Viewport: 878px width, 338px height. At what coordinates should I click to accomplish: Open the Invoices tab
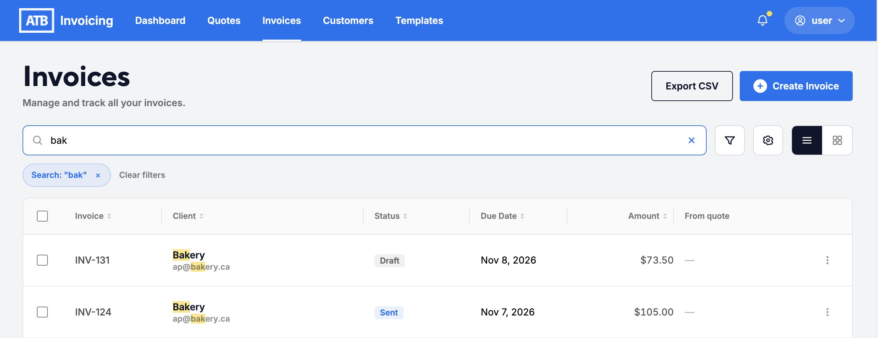click(x=282, y=20)
